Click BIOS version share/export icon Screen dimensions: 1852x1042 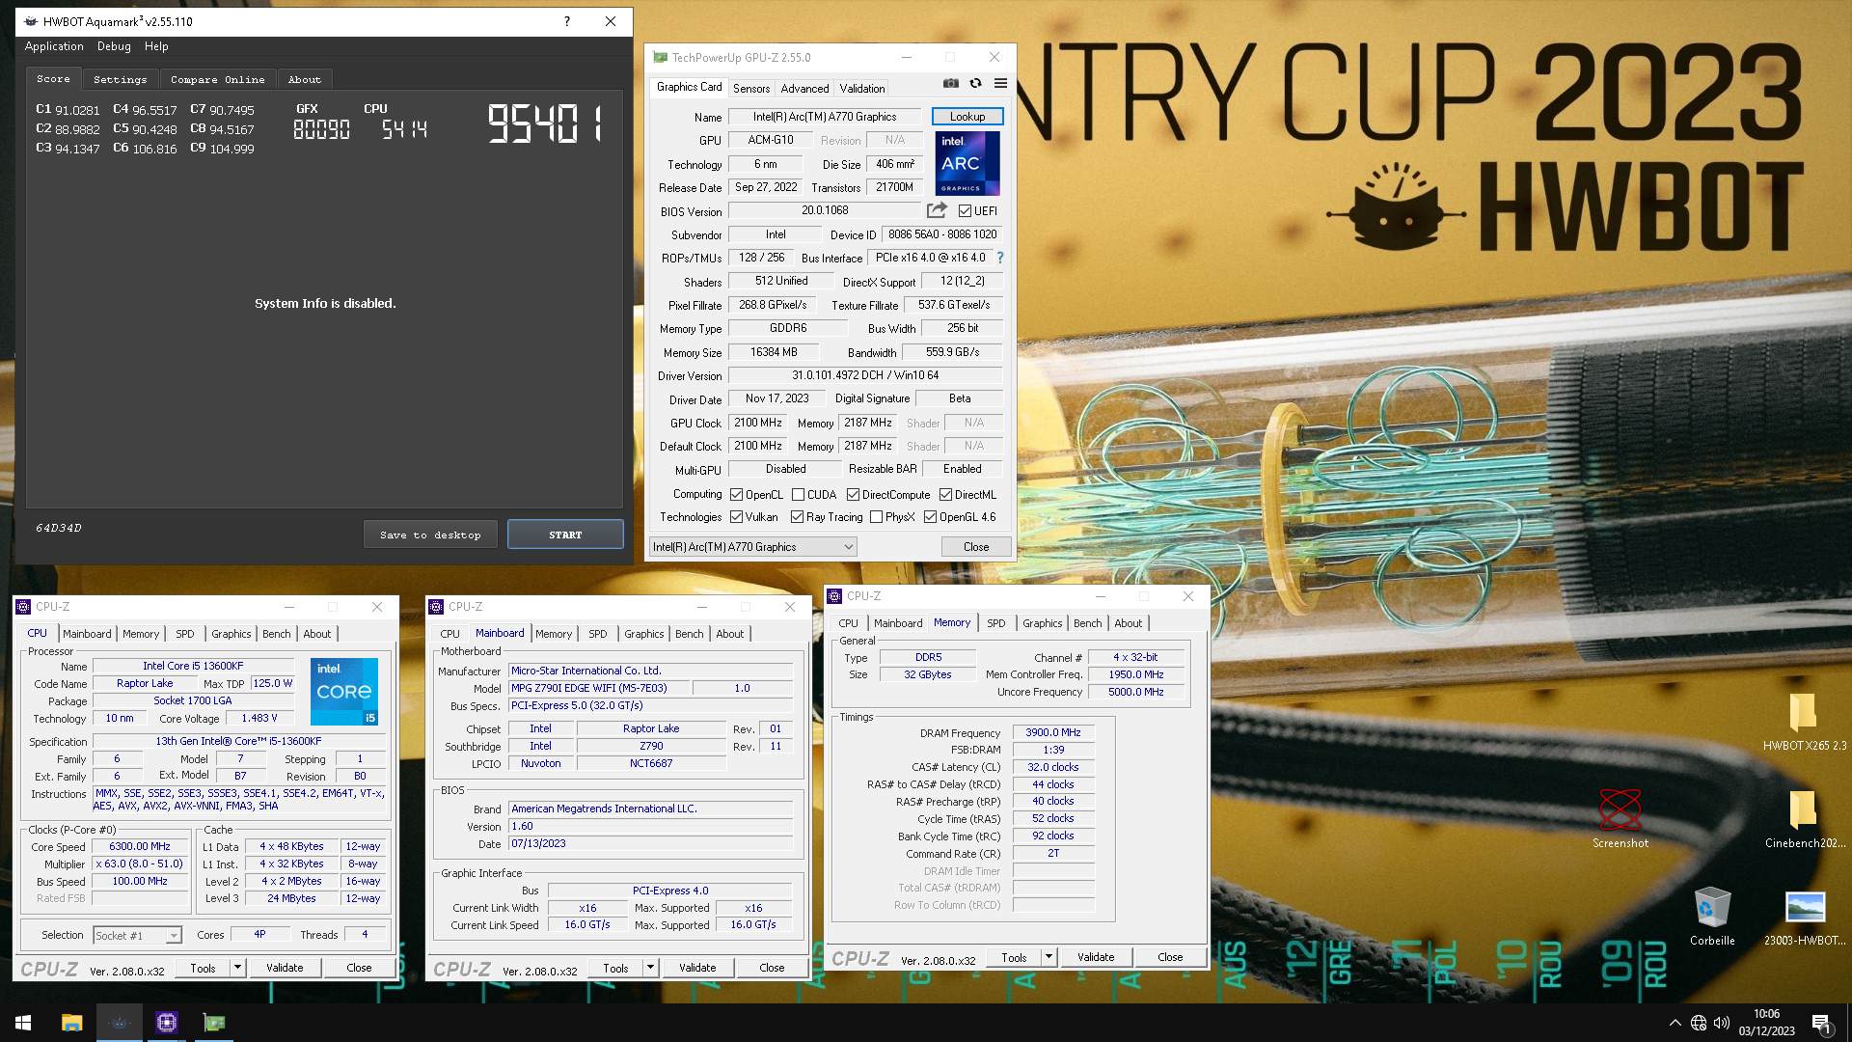[937, 210]
